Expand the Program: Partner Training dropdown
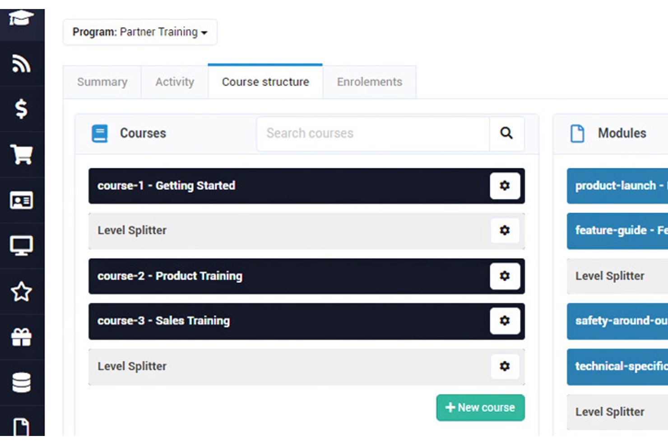This screenshot has height=445, width=668. (140, 32)
